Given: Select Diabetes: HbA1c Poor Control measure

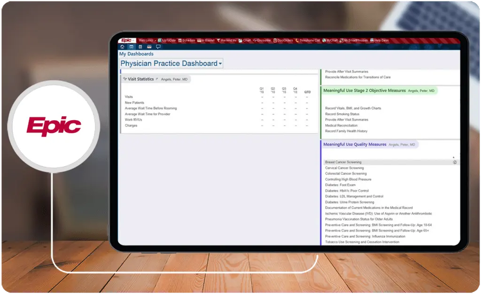Looking at the screenshot, I should (x=347, y=191).
